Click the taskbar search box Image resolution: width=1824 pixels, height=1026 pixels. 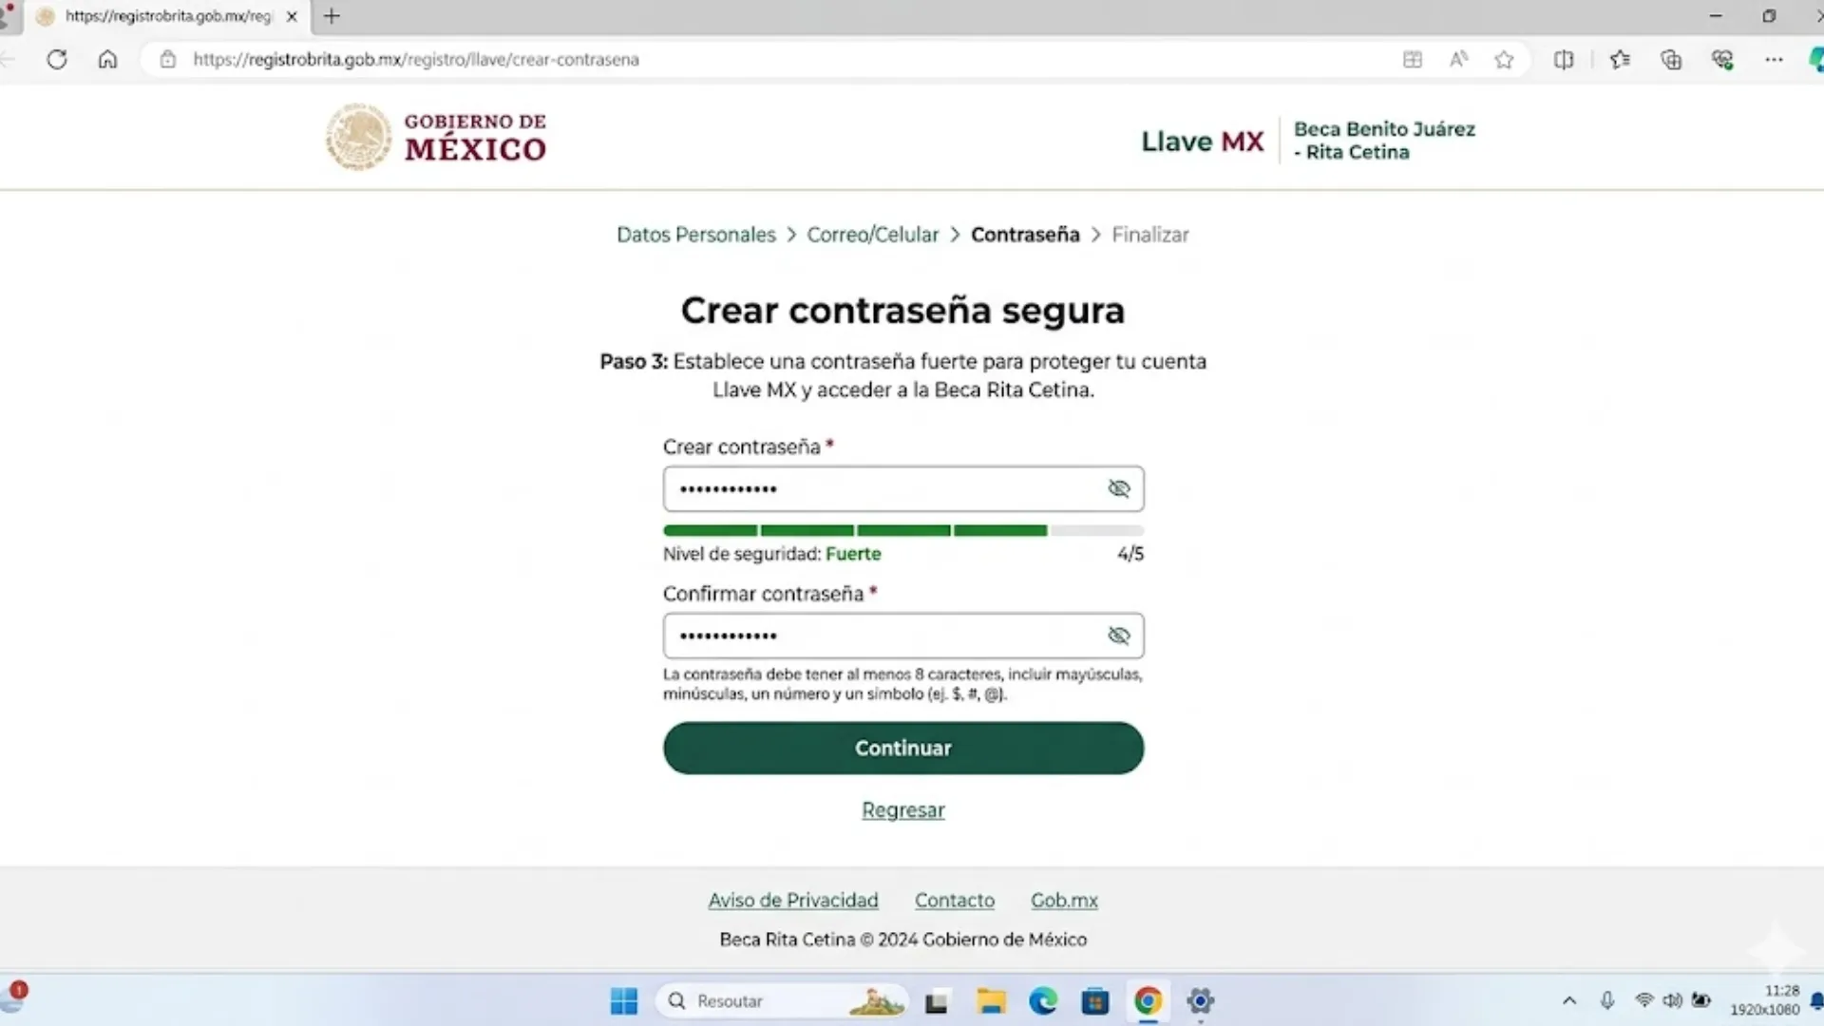pos(782,1001)
